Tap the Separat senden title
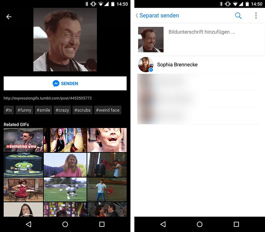 coord(159,16)
